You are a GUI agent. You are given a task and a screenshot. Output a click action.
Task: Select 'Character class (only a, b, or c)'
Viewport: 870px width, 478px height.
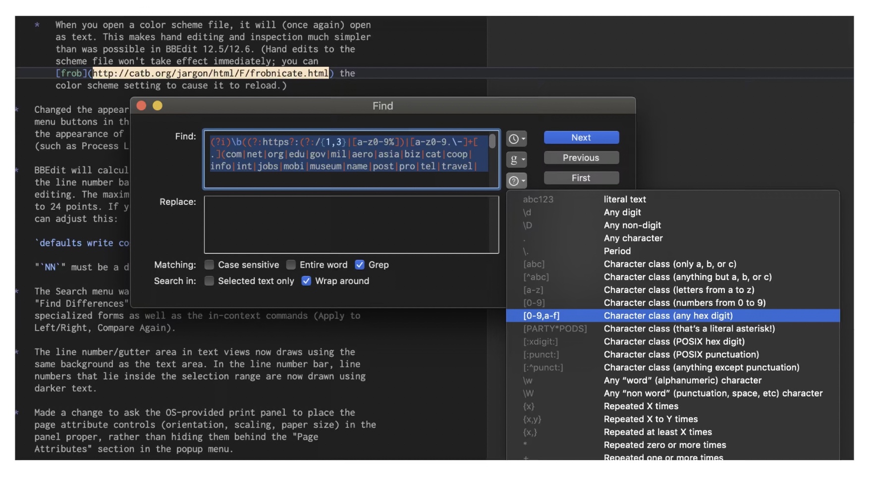(673, 264)
